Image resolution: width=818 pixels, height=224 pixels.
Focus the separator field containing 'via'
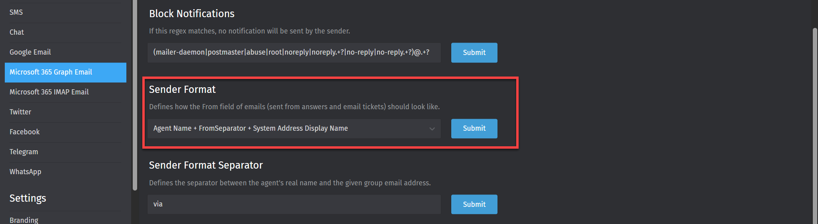click(294, 204)
